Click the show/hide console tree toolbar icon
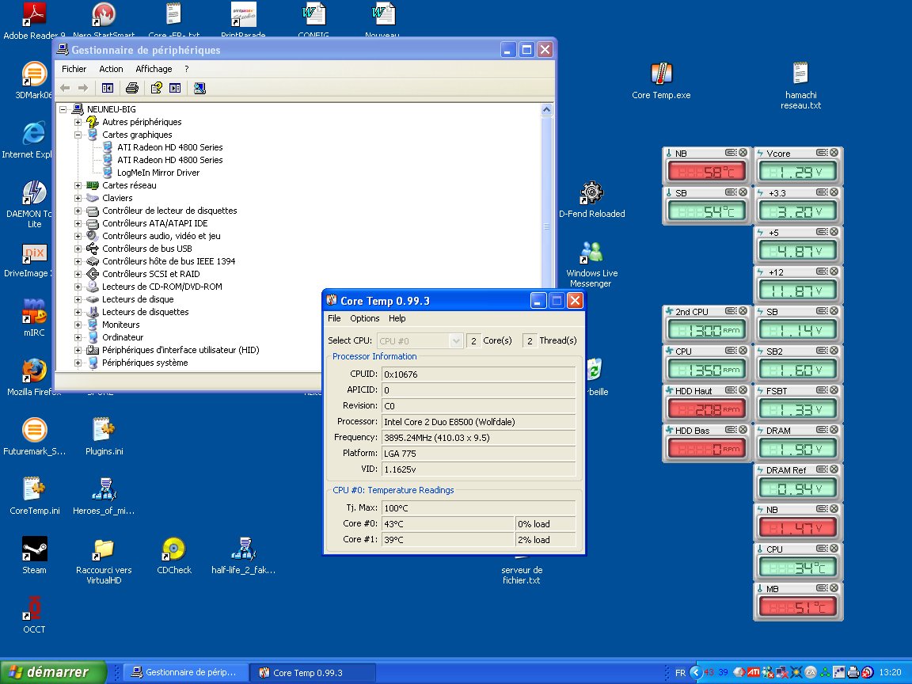912x684 pixels. click(108, 88)
